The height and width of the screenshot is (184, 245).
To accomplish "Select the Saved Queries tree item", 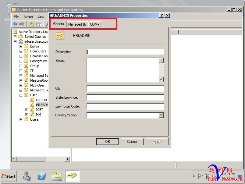I will (35, 37).
